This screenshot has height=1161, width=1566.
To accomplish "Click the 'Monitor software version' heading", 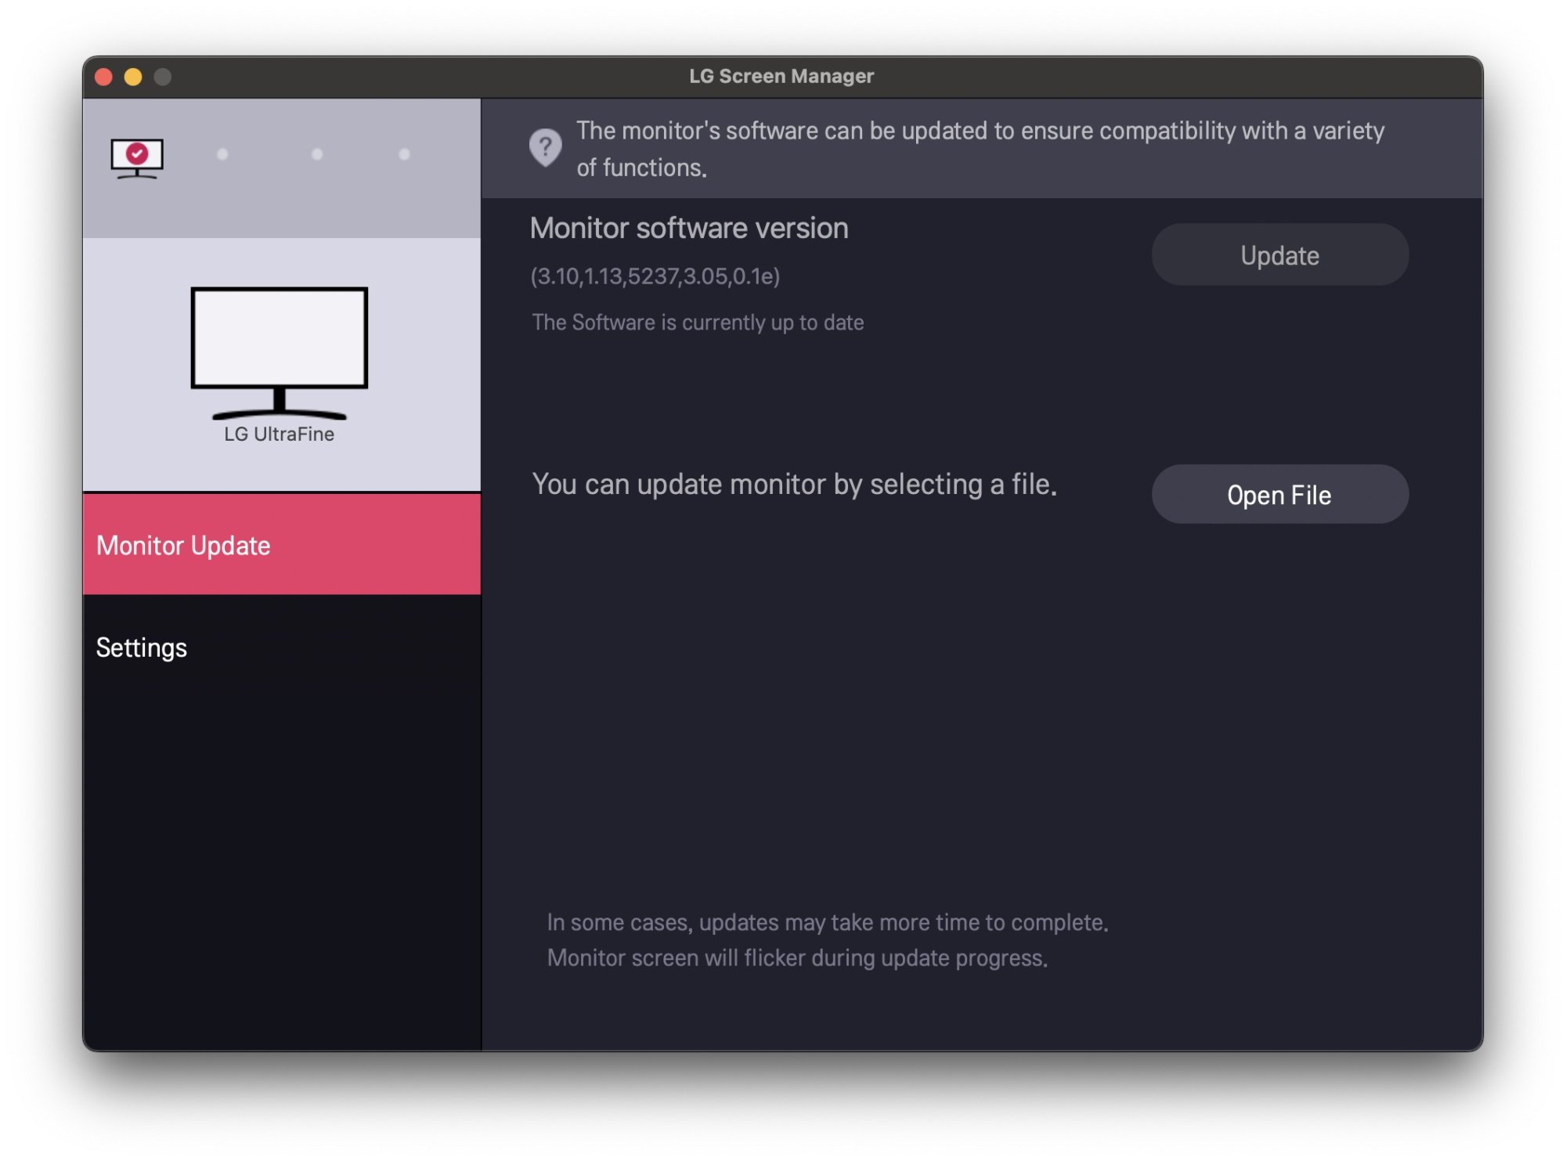I will tap(689, 229).
